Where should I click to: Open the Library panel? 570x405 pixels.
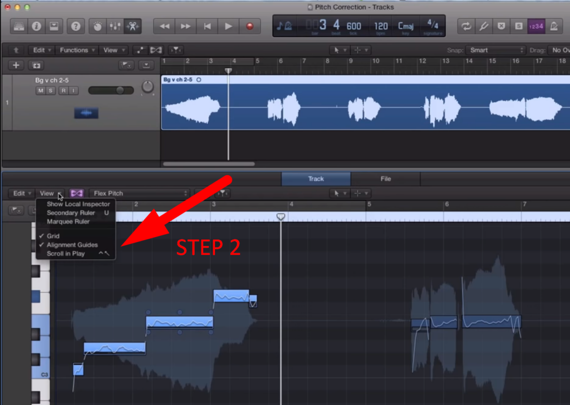tap(18, 26)
